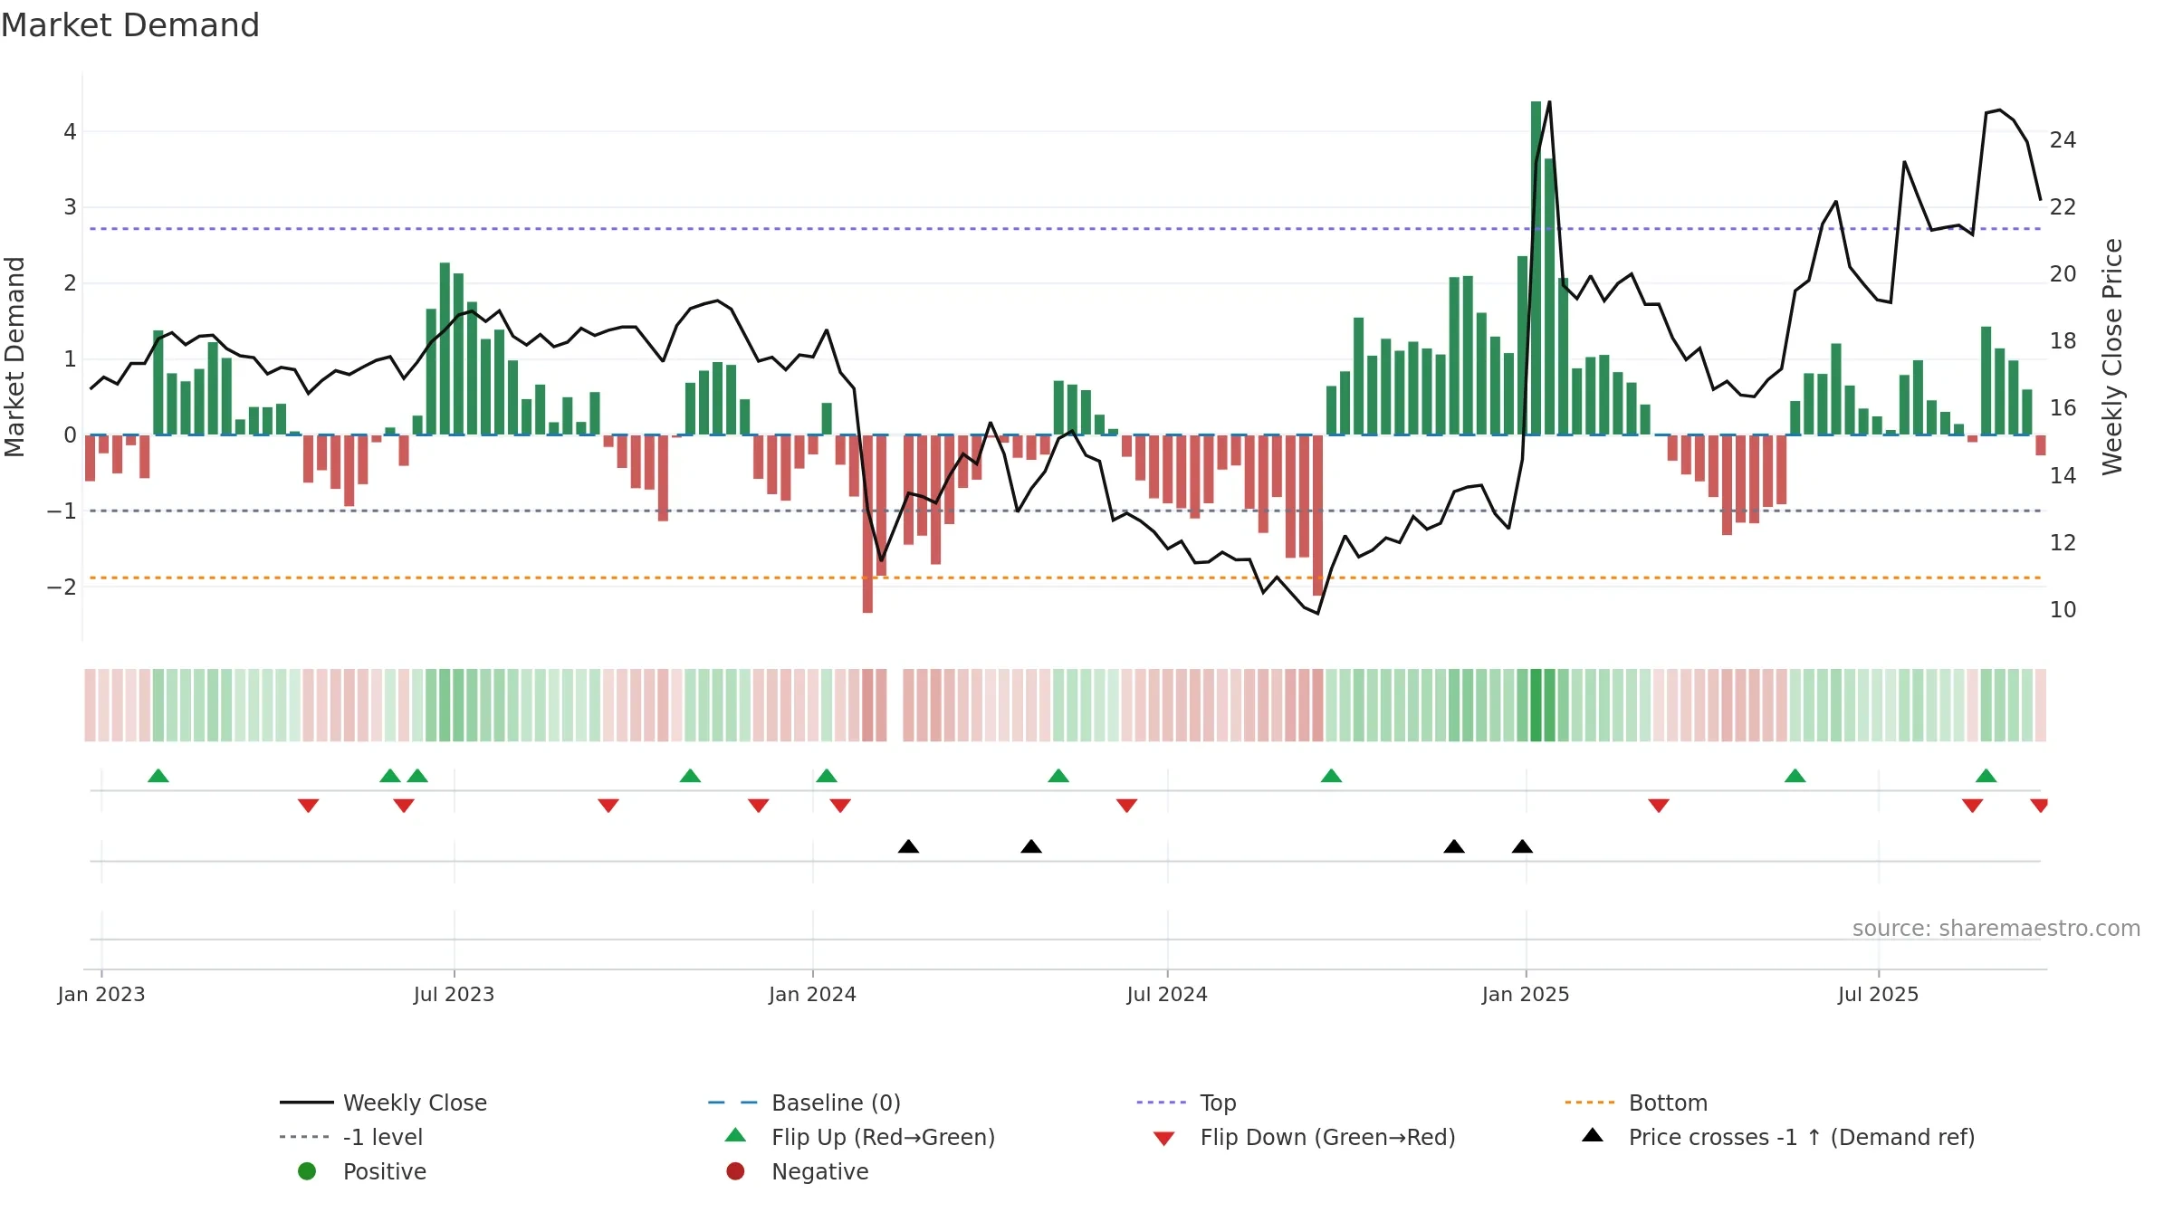Viewport: 2173px width, 1222px height.
Task: Click the Flip Up triangle in late May 2023
Action: (x=390, y=776)
